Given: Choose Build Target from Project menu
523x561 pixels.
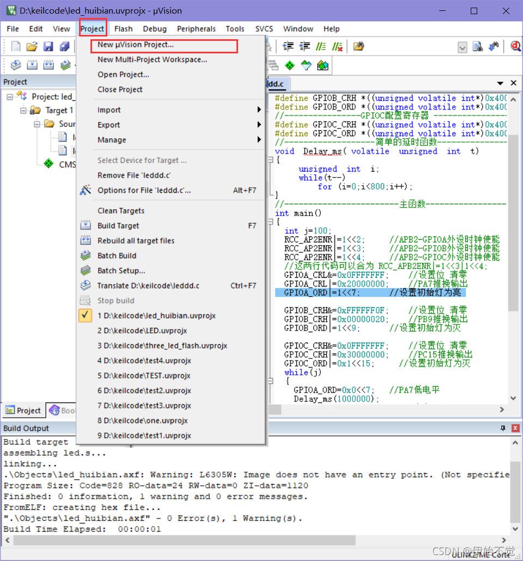Looking at the screenshot, I should click(171, 225).
